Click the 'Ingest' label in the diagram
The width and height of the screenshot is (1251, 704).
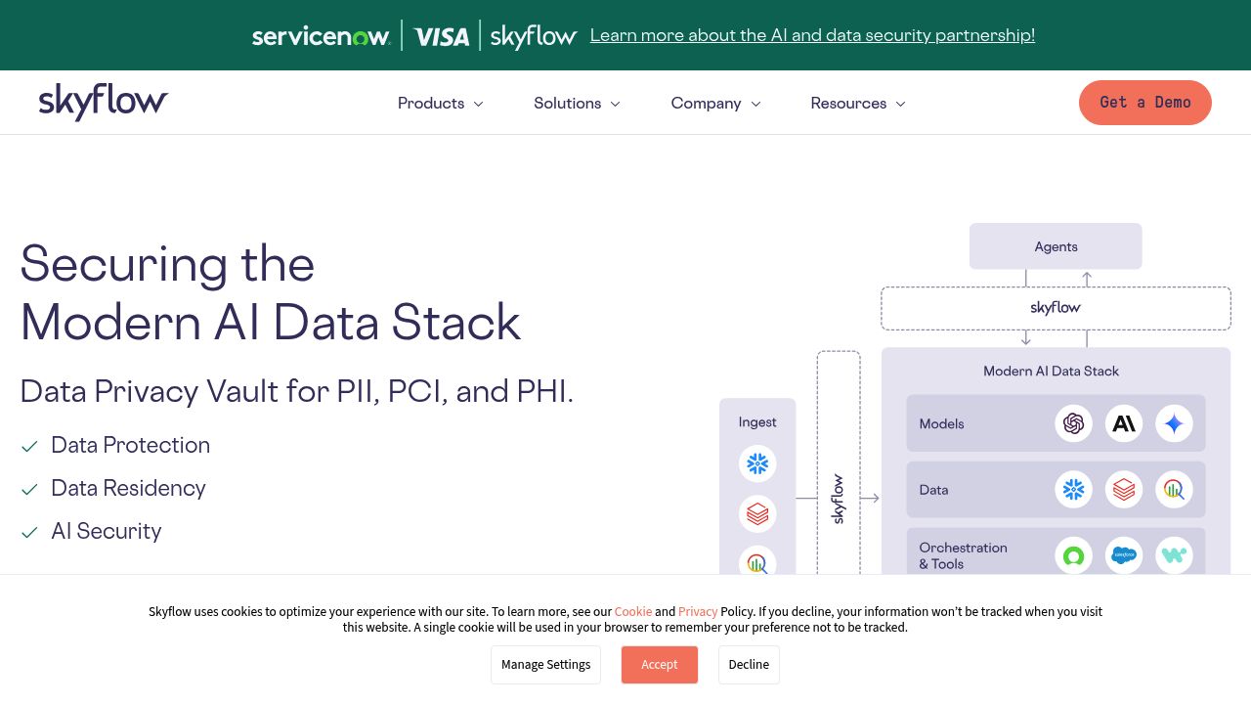757,422
